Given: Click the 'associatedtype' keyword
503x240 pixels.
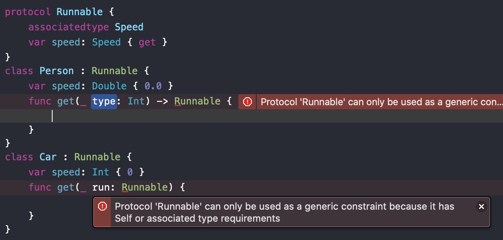Looking at the screenshot, I should click(x=68, y=27).
